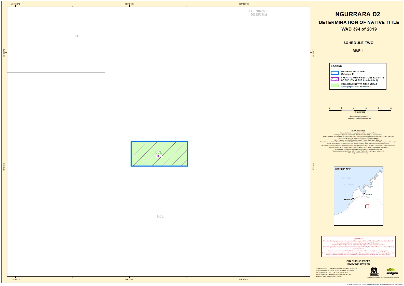This screenshot has width=404, height=286.
Task: Click the Data Sources heading
Action: pos(358,131)
